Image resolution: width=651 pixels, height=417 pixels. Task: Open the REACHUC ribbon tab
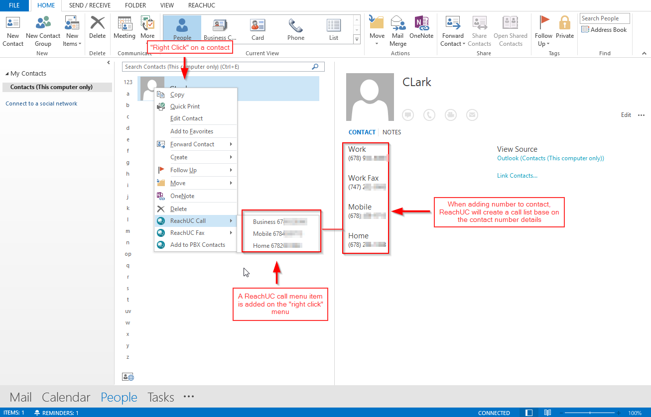pos(202,5)
